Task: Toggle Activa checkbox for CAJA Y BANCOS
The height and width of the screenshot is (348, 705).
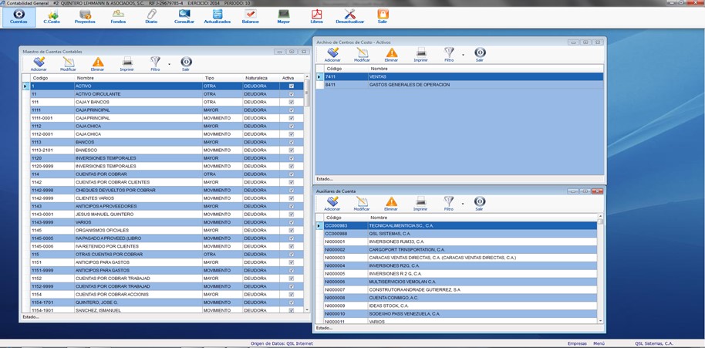Action: [292, 102]
